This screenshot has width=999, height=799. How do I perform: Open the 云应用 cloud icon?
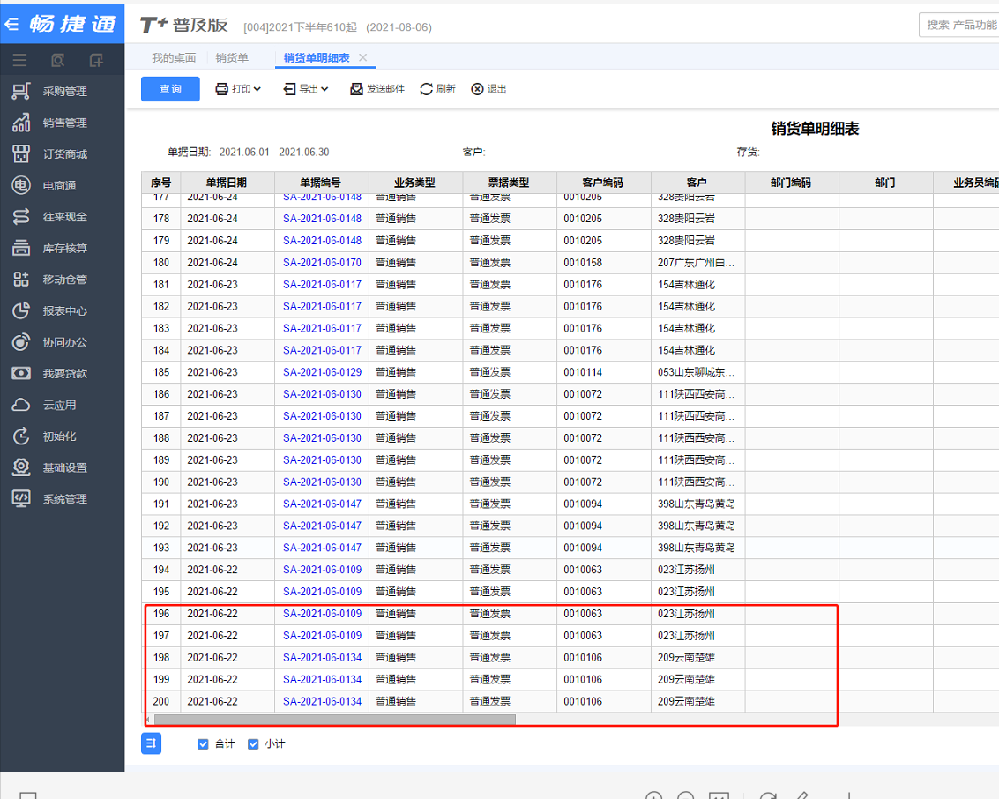click(x=21, y=405)
